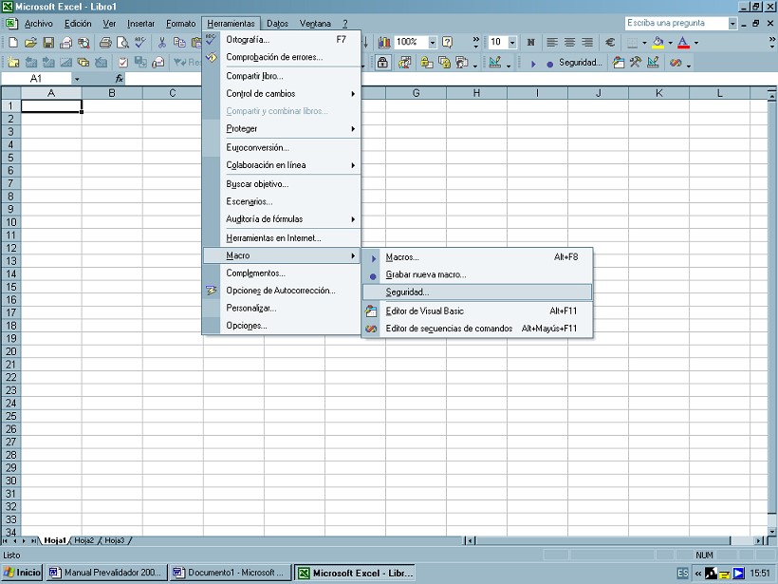Toggle Design Mode icon beside Control Toolbox
The image size is (778, 584).
coord(653,63)
